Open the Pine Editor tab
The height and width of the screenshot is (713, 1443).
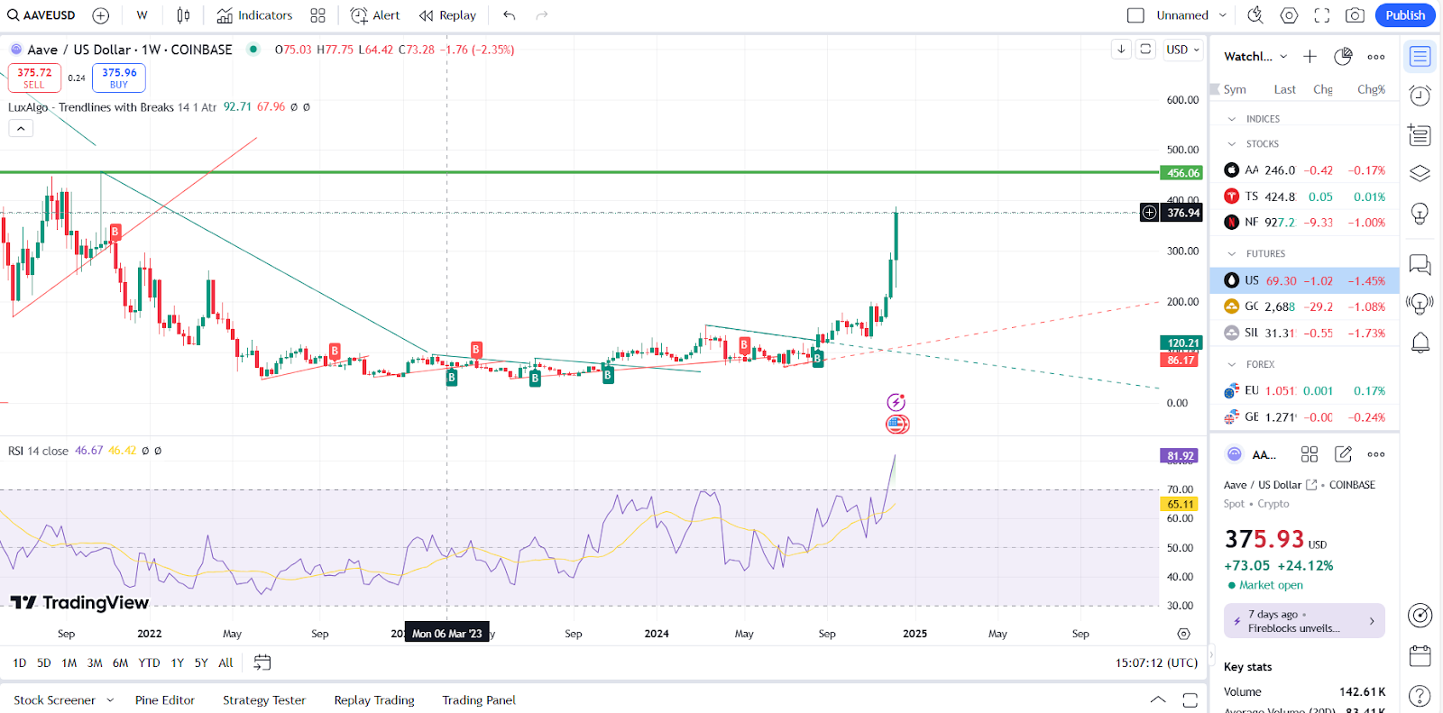pos(165,700)
